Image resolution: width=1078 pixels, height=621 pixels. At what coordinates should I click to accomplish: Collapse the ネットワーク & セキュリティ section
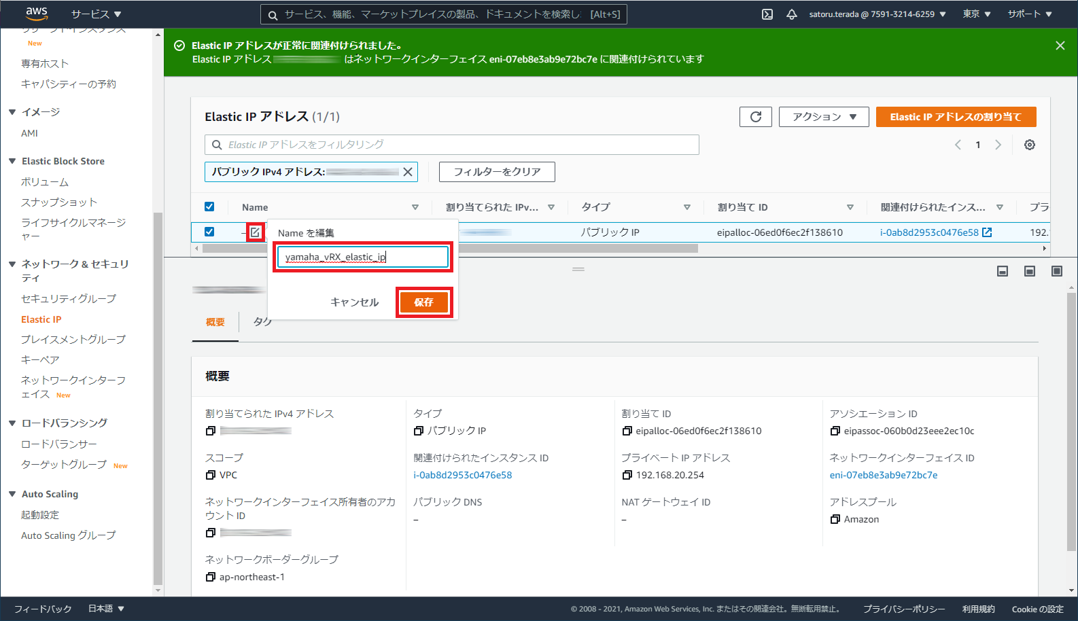click(12, 264)
